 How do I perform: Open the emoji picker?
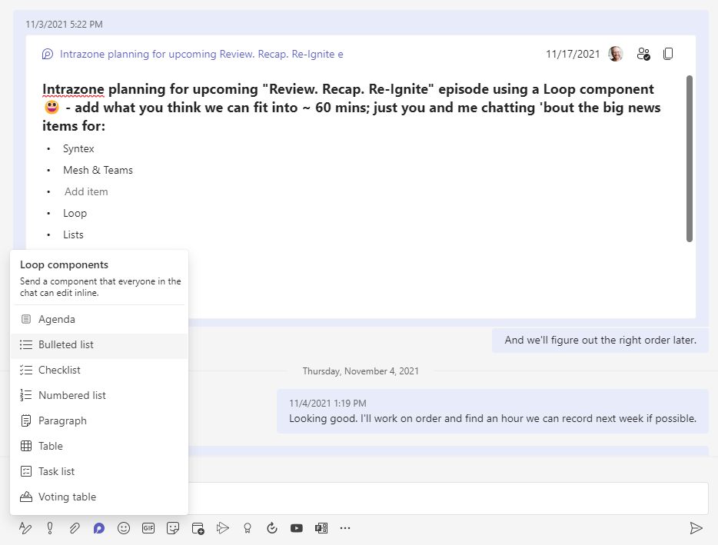pos(124,528)
